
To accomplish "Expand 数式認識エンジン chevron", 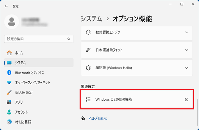I will pyautogui.click(x=187, y=32).
